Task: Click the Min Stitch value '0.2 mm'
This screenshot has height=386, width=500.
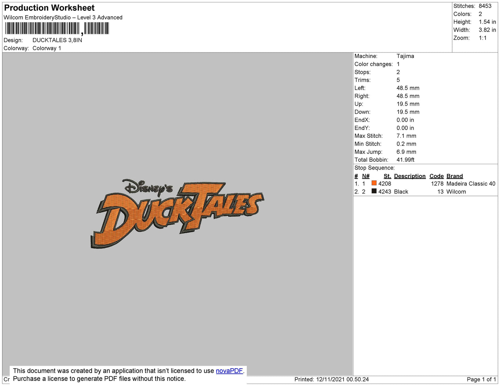Action: (x=407, y=144)
